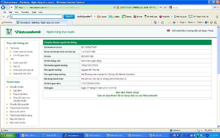
Task: Open the WebFetti dropdown arrow
Action: pos(172,17)
